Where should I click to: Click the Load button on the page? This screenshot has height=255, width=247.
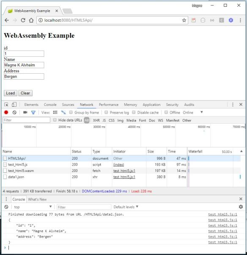tap(11, 93)
